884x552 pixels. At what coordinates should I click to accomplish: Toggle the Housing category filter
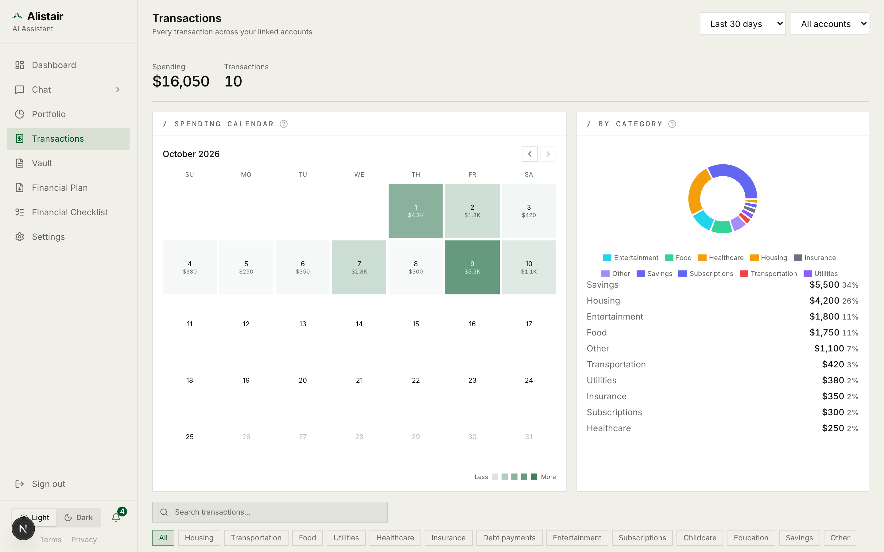(199, 538)
